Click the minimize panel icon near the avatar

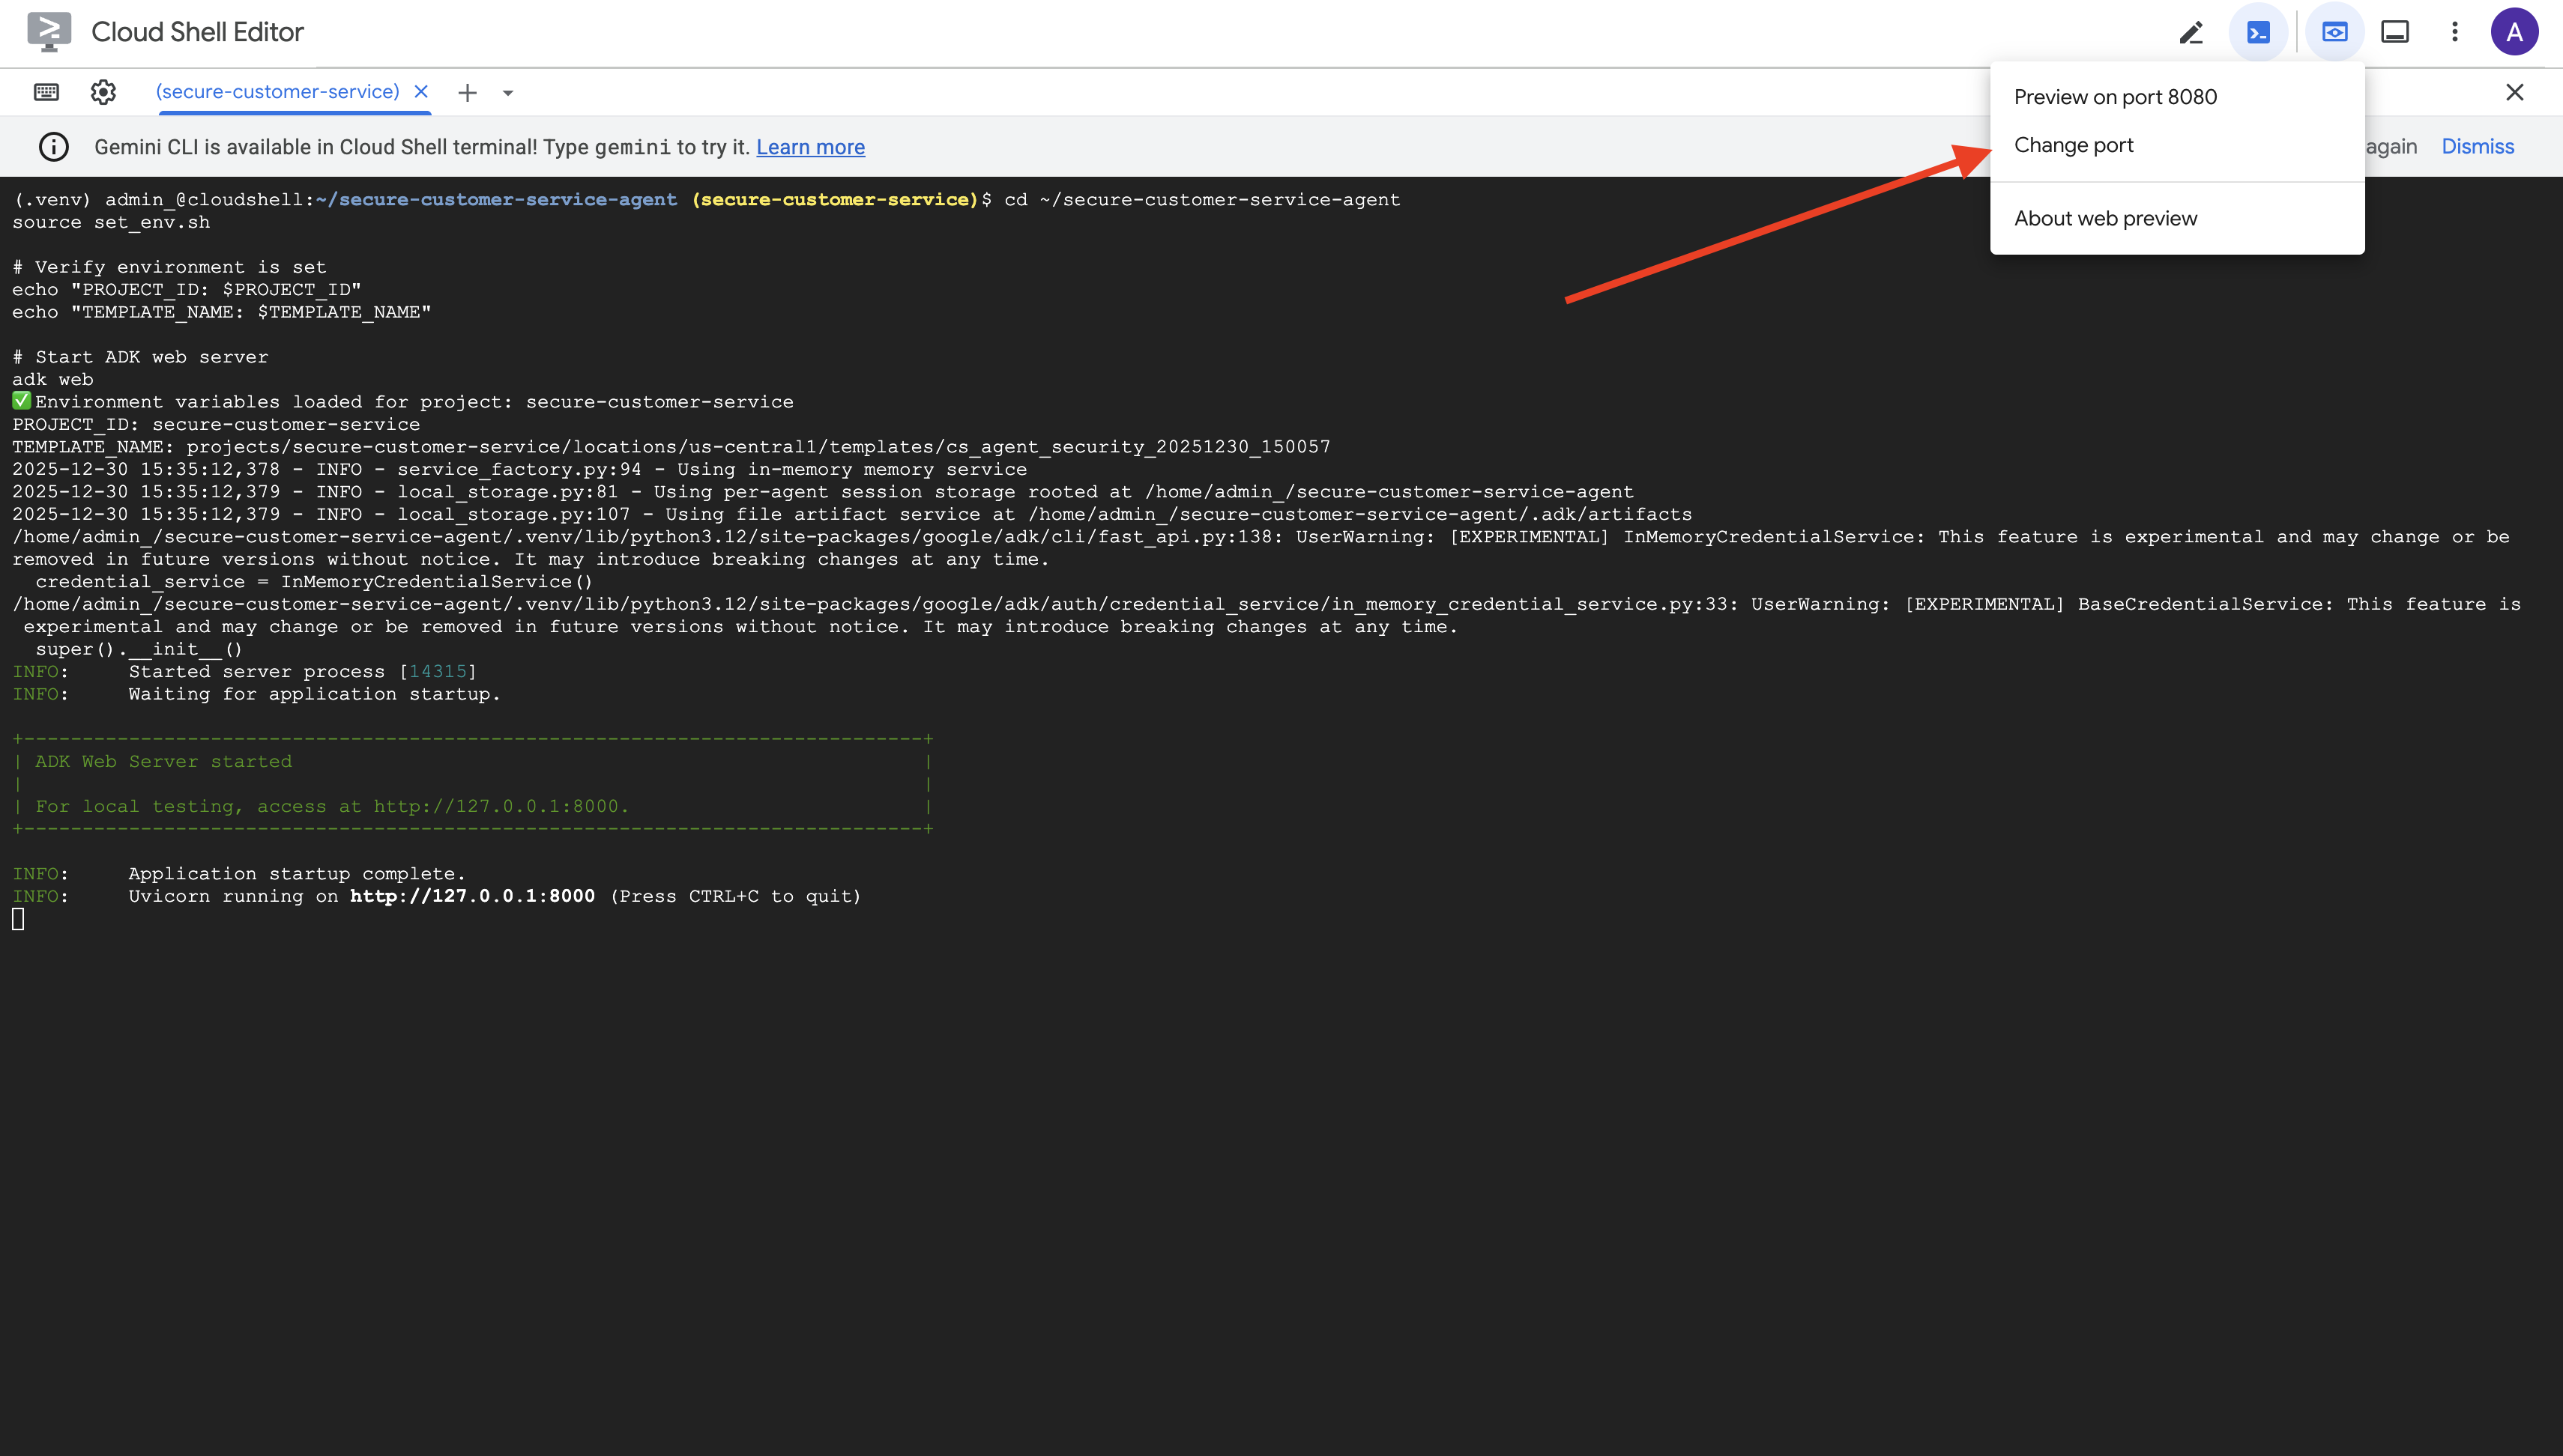(x=2395, y=31)
